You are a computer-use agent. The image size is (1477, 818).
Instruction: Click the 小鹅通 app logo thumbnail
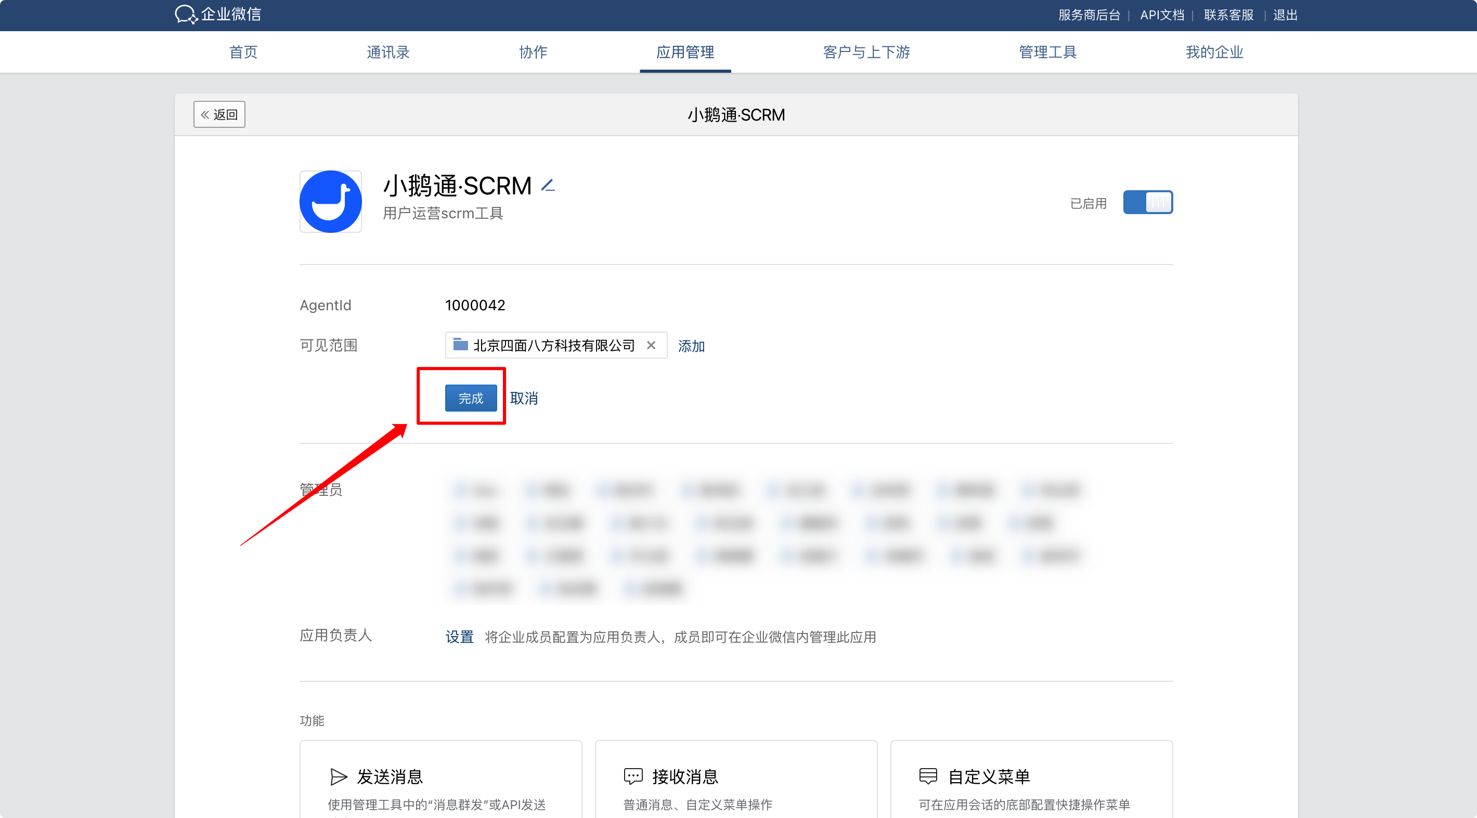[x=331, y=202]
